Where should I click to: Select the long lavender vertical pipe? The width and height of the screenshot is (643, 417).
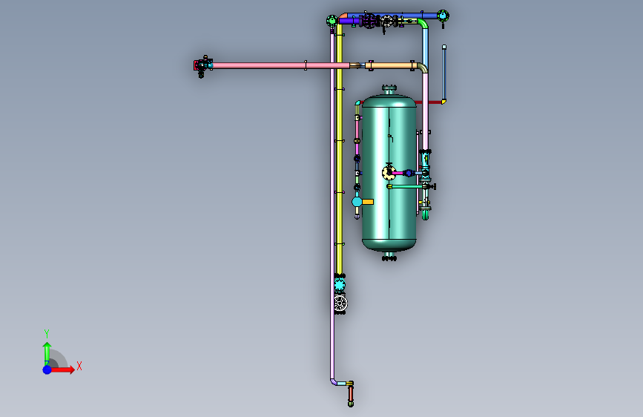[x=332, y=206]
